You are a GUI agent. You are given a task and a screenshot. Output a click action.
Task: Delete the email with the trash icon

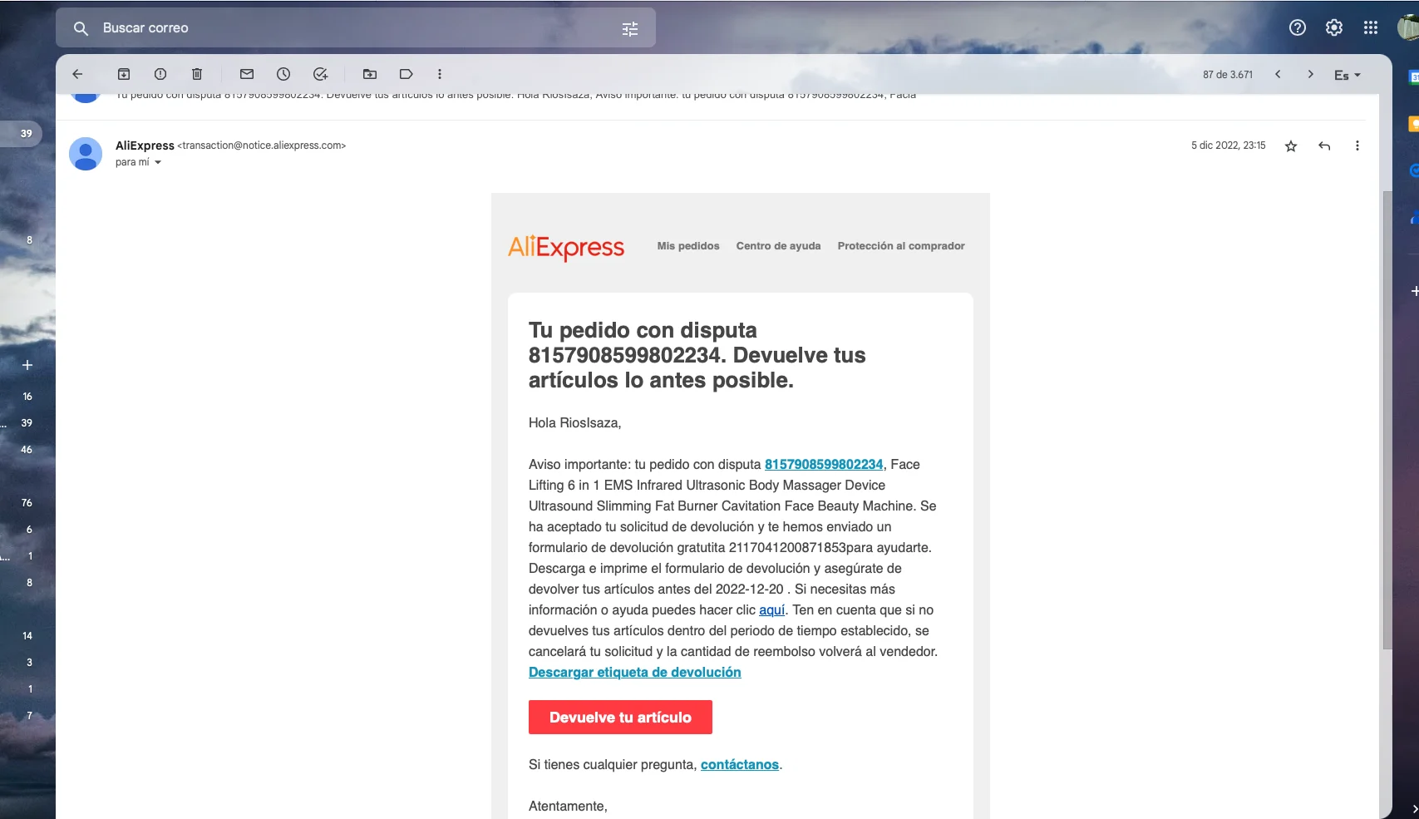pos(197,74)
